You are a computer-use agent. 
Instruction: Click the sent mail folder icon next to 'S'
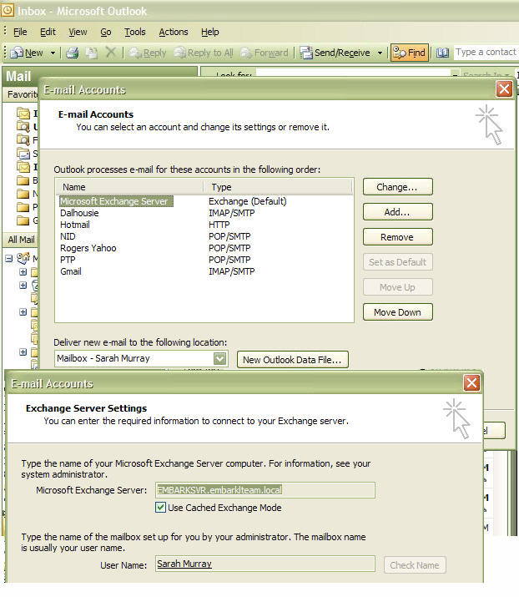point(23,154)
